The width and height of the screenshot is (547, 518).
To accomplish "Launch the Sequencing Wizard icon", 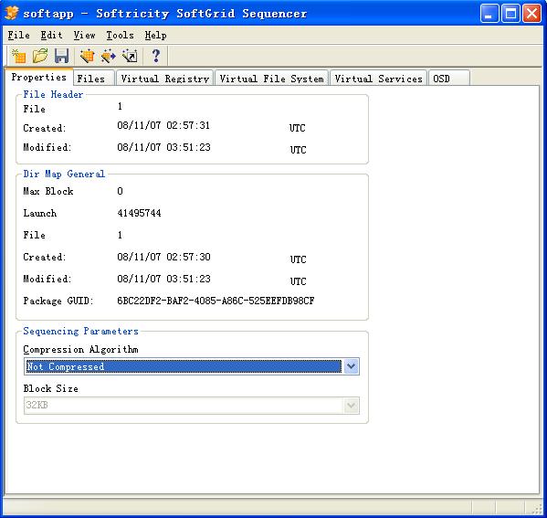I will [87, 56].
